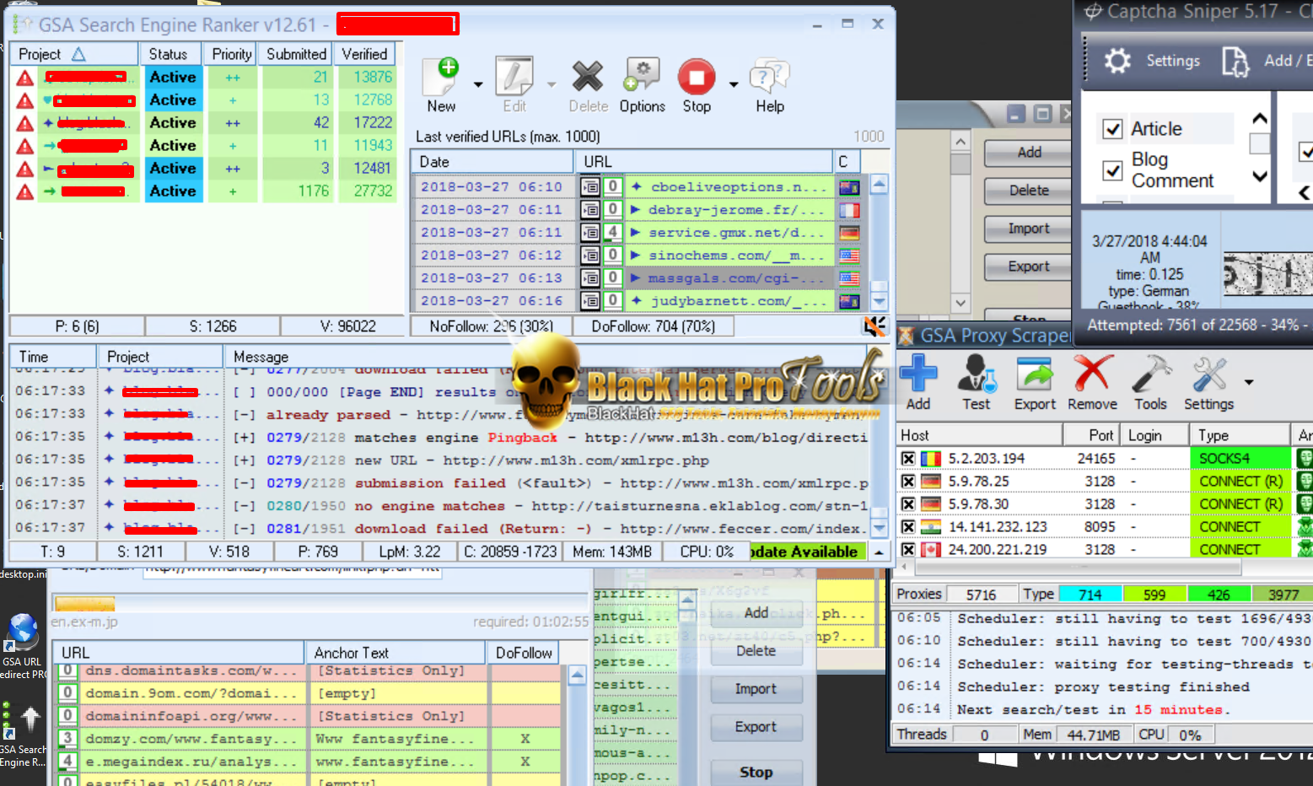Image resolution: width=1313 pixels, height=786 pixels.
Task: Click the New project icon
Action: 441,77
